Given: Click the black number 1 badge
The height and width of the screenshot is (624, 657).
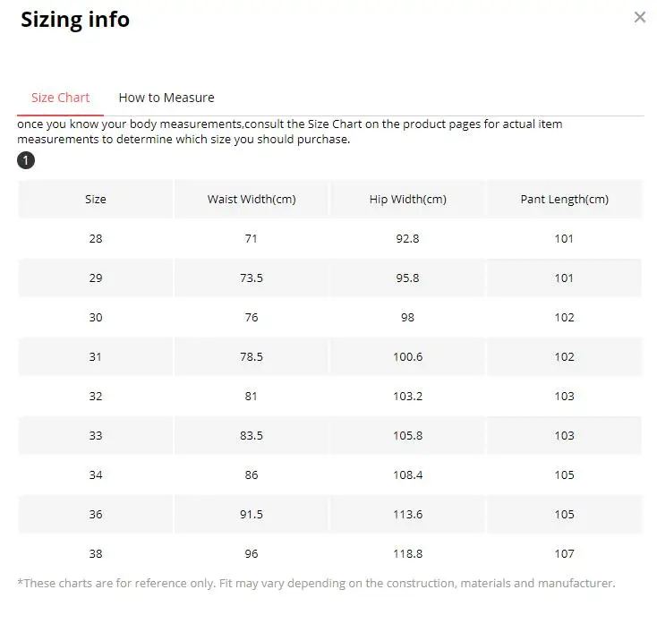Looking at the screenshot, I should [x=26, y=160].
